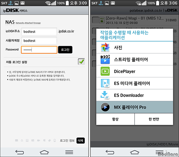Viewport: 179px width, 157px height.
Task: Tap the 항상 always button
Action: point(115,119)
